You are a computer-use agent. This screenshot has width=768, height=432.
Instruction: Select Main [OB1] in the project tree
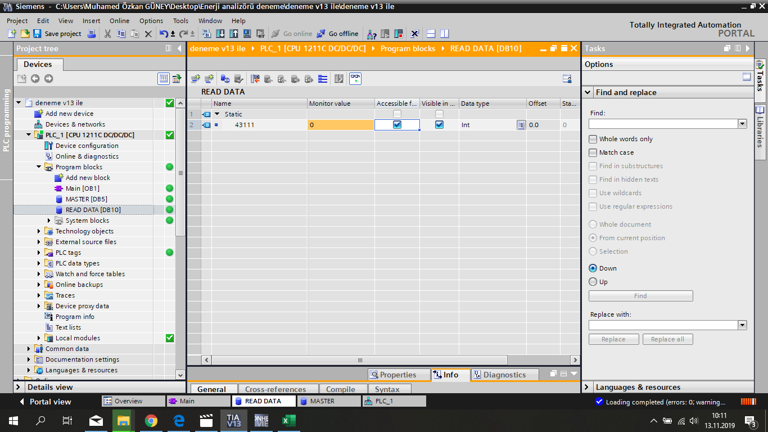[82, 188]
